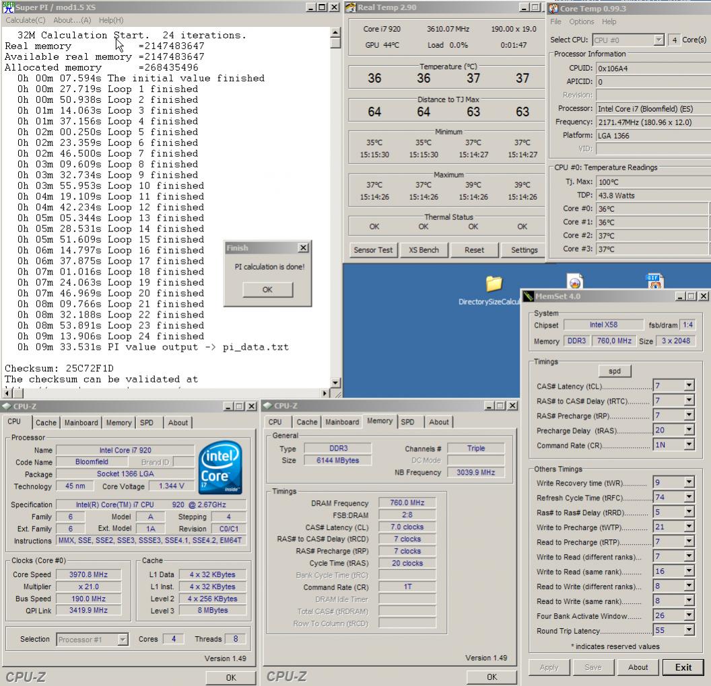Viewport: 711px width, 686px height.
Task: Open the DirectorySizeCalc folder on desktop
Action: click(x=494, y=284)
